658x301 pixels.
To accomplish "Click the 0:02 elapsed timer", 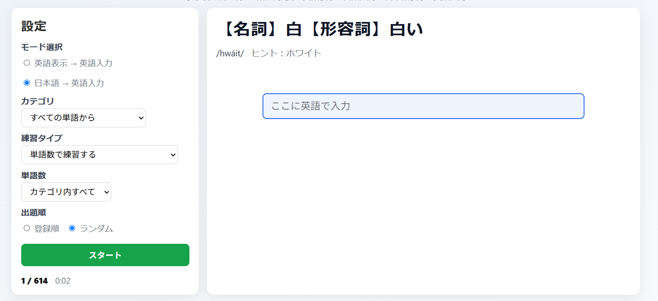I will point(63,281).
